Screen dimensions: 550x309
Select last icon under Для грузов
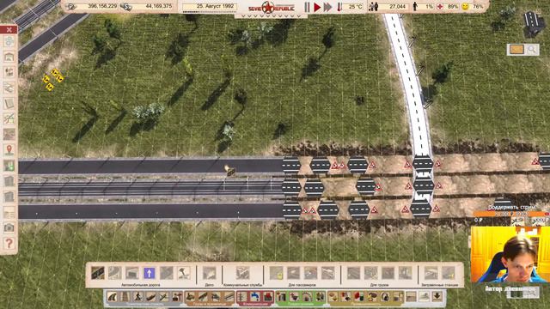[x=405, y=273]
